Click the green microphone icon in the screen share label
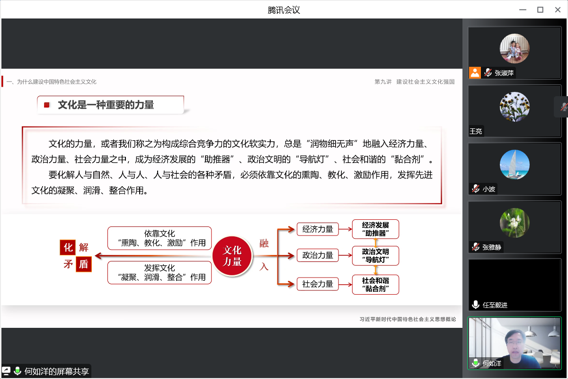This screenshot has height=379, width=568. 18,371
